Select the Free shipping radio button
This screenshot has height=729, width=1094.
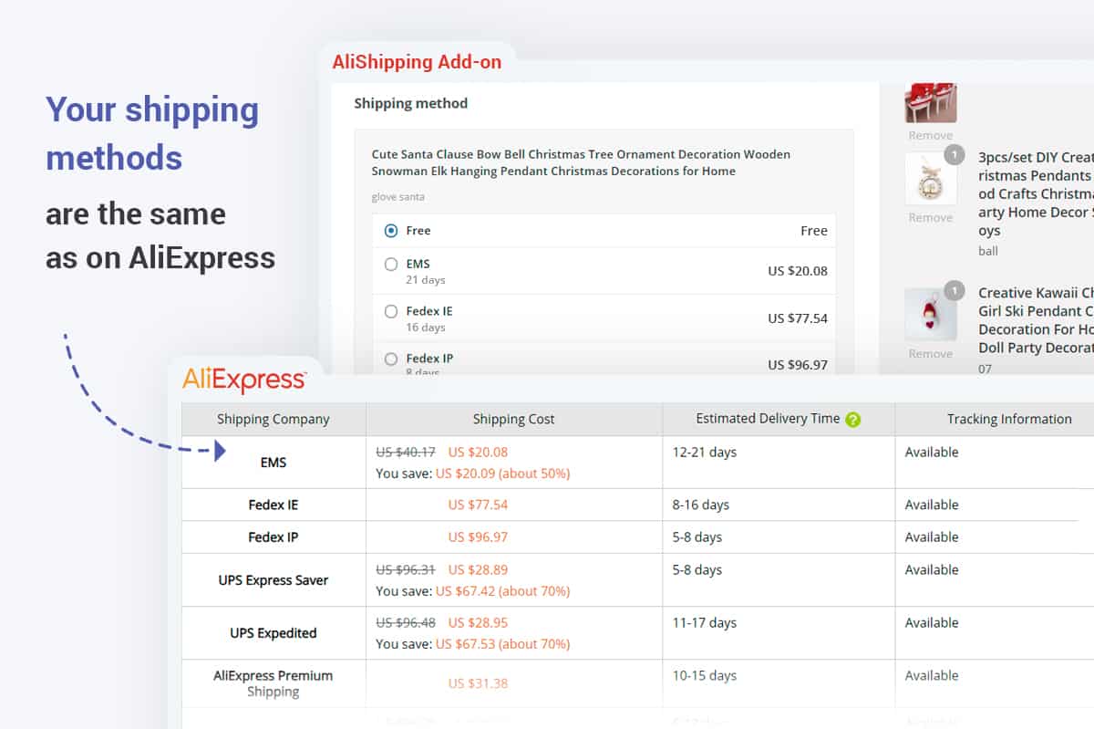coord(391,231)
